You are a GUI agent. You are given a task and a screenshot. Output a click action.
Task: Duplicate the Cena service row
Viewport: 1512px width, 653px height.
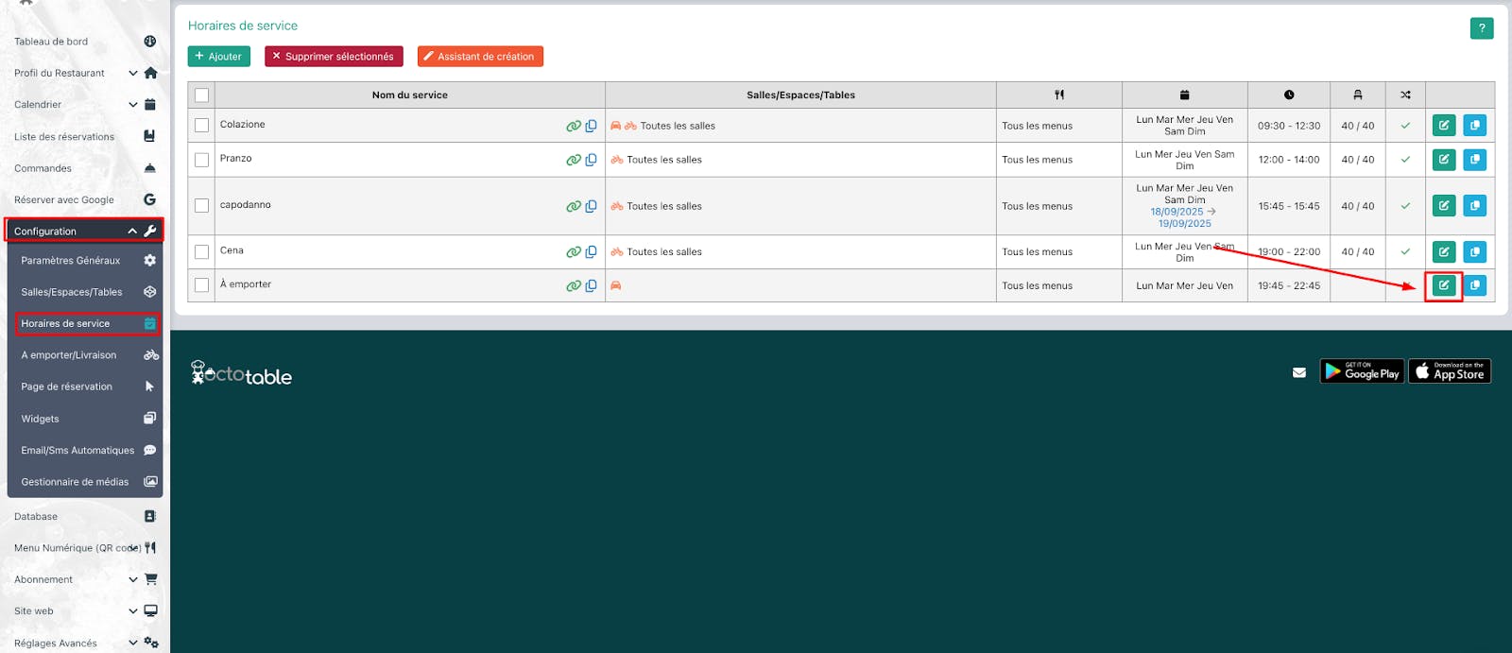pos(1474,252)
